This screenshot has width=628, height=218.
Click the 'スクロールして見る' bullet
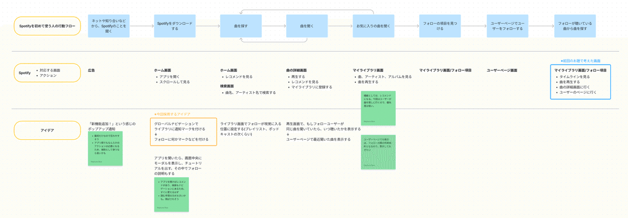tap(174, 82)
